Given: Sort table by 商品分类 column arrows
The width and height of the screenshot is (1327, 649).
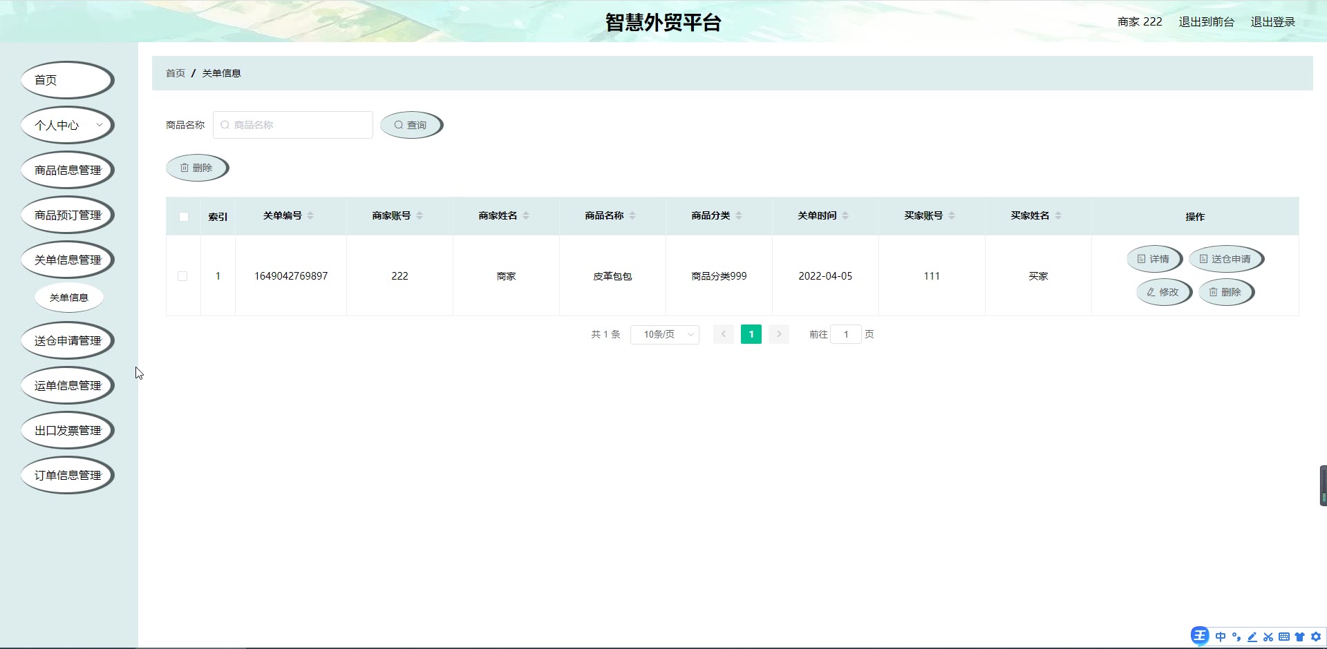Looking at the screenshot, I should (739, 216).
